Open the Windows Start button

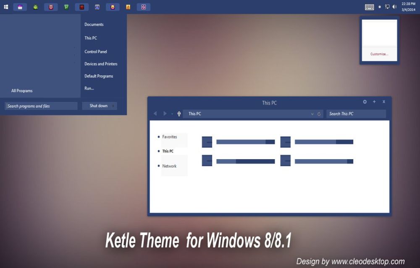(x=6, y=7)
